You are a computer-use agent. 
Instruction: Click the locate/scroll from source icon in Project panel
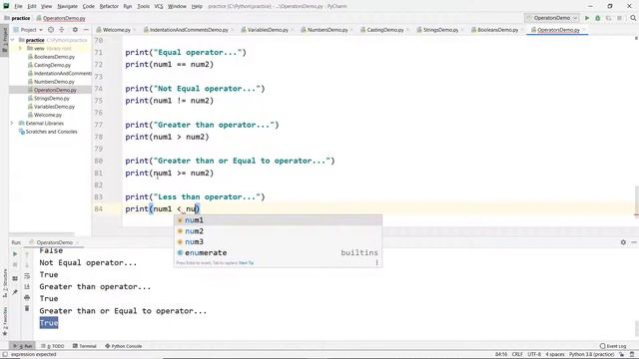coord(51,30)
